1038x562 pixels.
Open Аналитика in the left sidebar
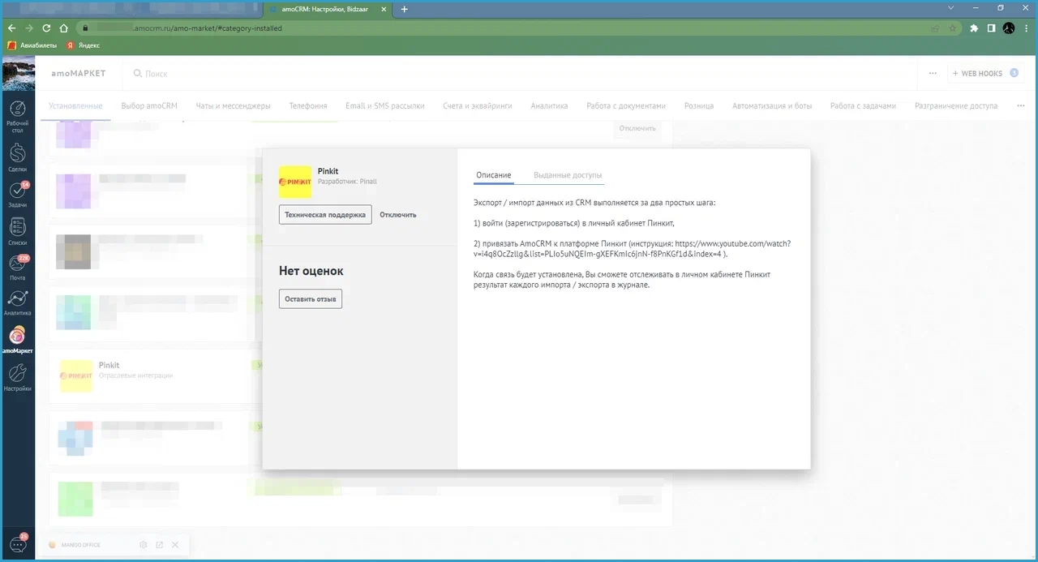click(17, 302)
